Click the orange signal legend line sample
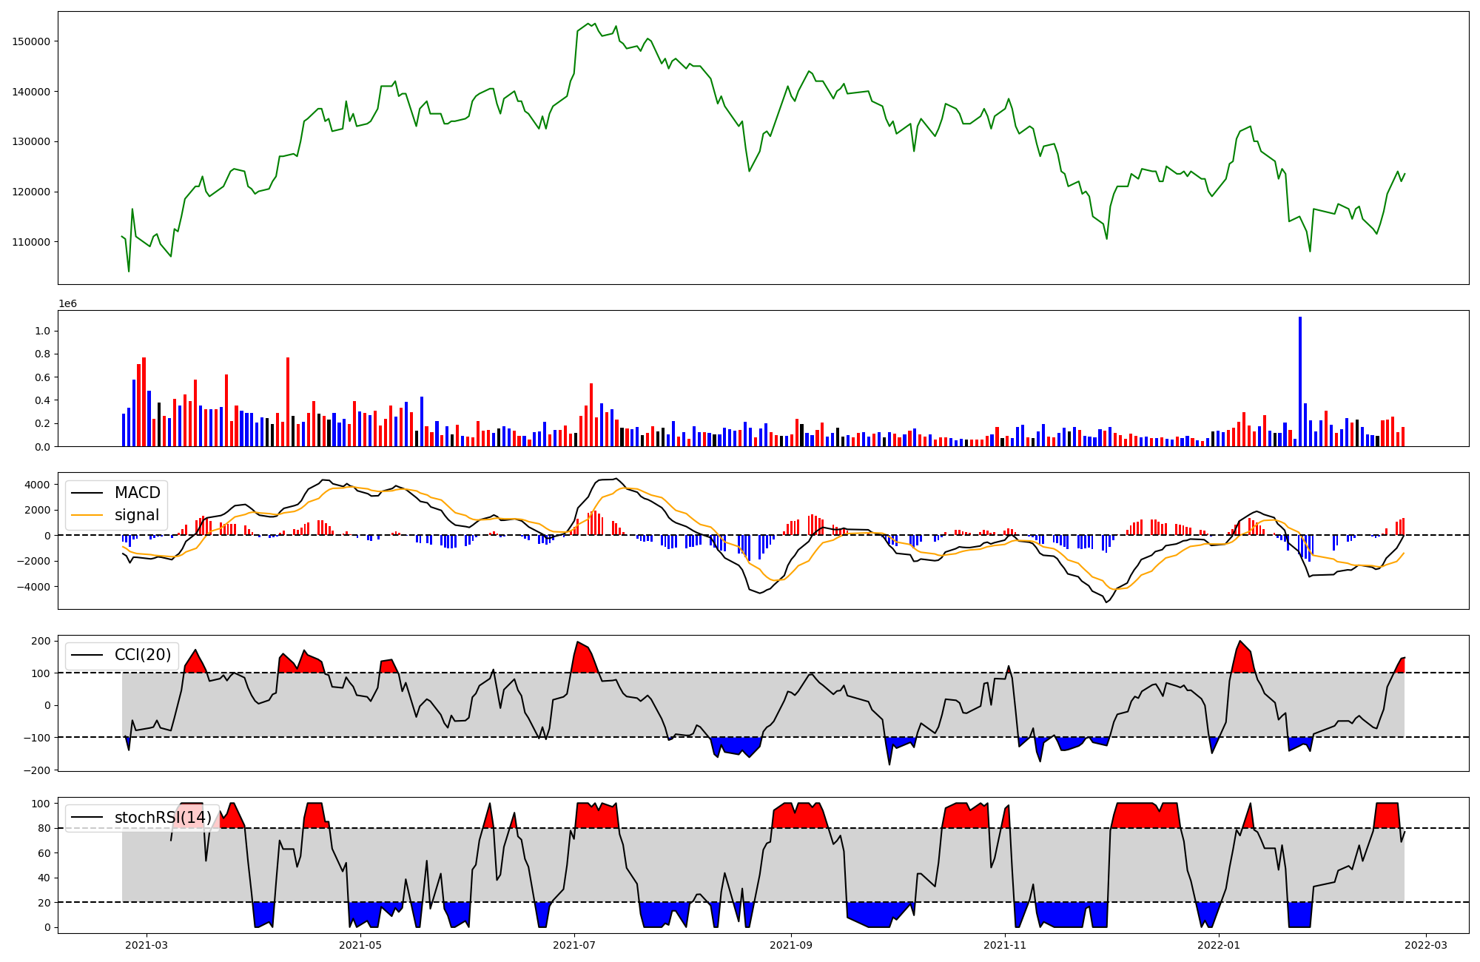 (x=89, y=515)
